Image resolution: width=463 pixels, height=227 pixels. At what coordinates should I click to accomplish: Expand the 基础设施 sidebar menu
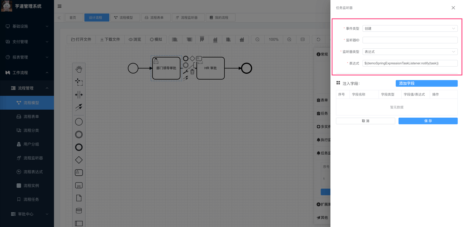(x=27, y=26)
